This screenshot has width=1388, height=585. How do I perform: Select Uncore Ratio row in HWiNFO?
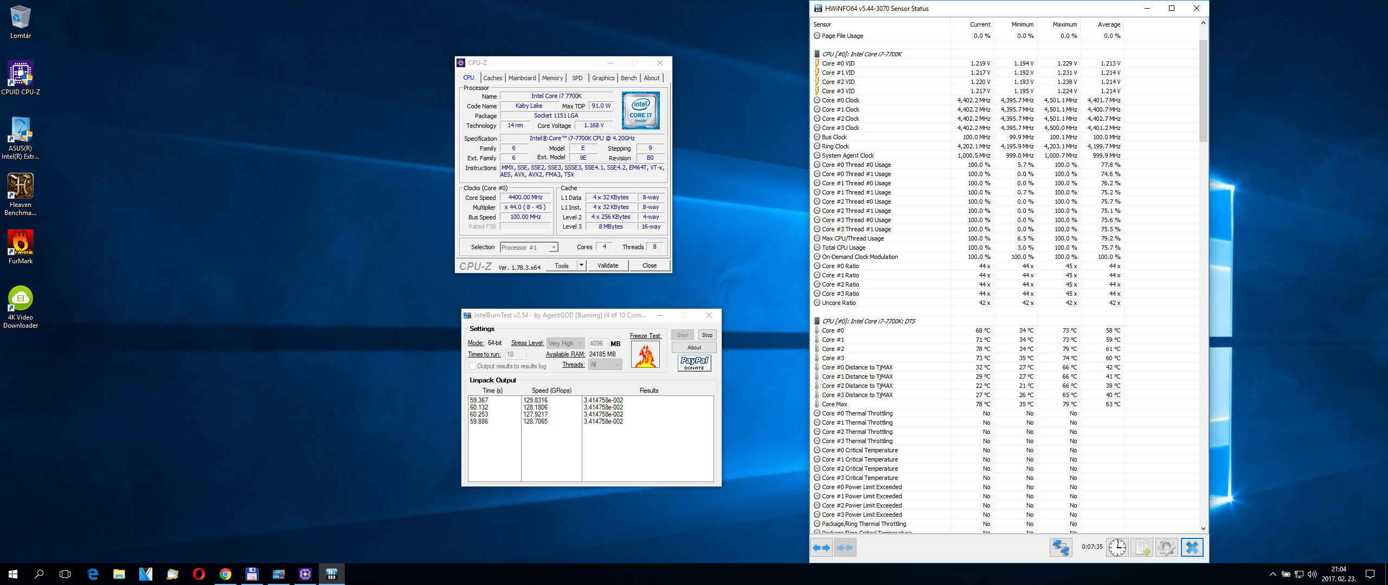pos(968,303)
